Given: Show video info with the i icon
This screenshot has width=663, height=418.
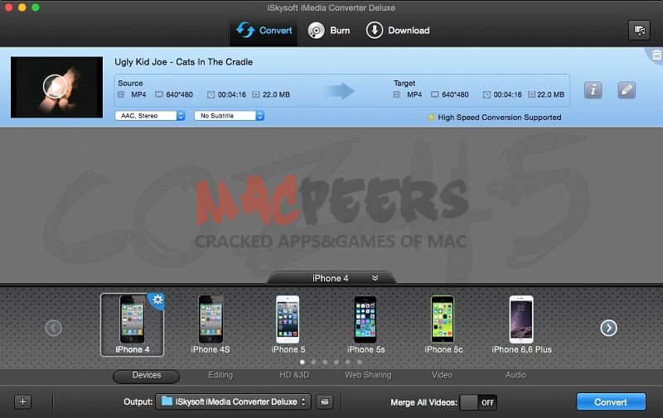Looking at the screenshot, I should 593,90.
